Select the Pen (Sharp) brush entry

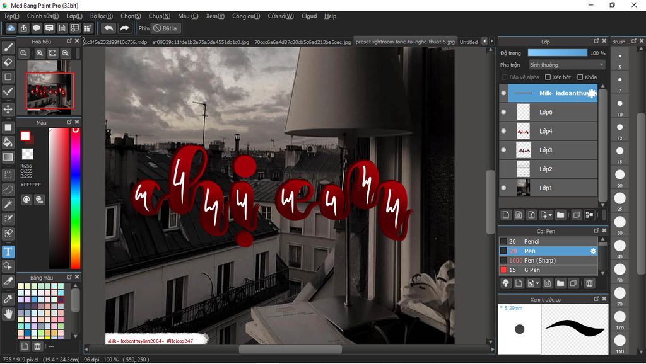[x=548, y=260]
